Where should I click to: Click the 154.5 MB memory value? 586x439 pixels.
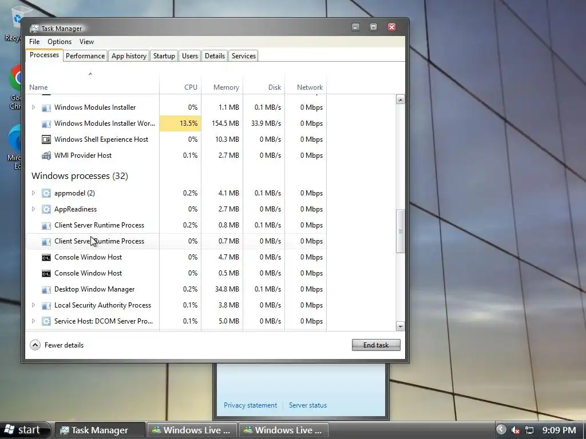[x=225, y=123]
